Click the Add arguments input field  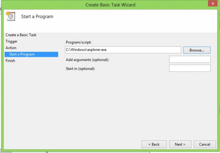(190, 59)
